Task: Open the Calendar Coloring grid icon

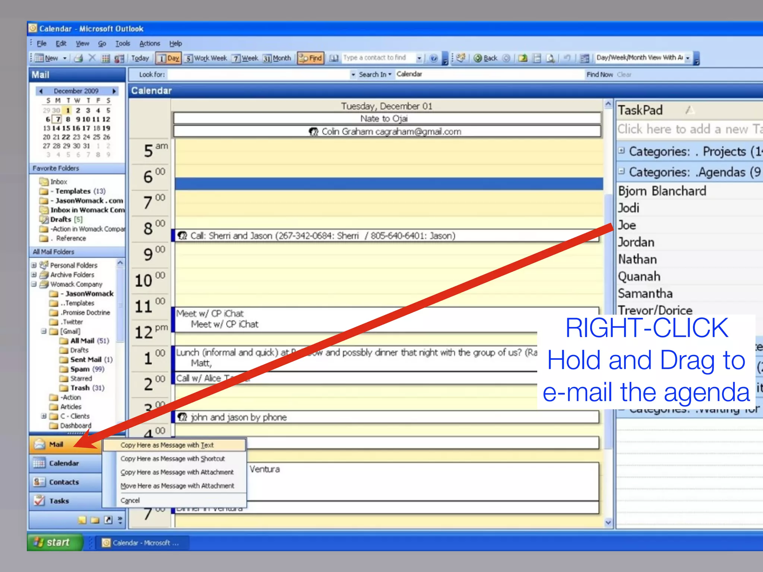Action: (106, 58)
